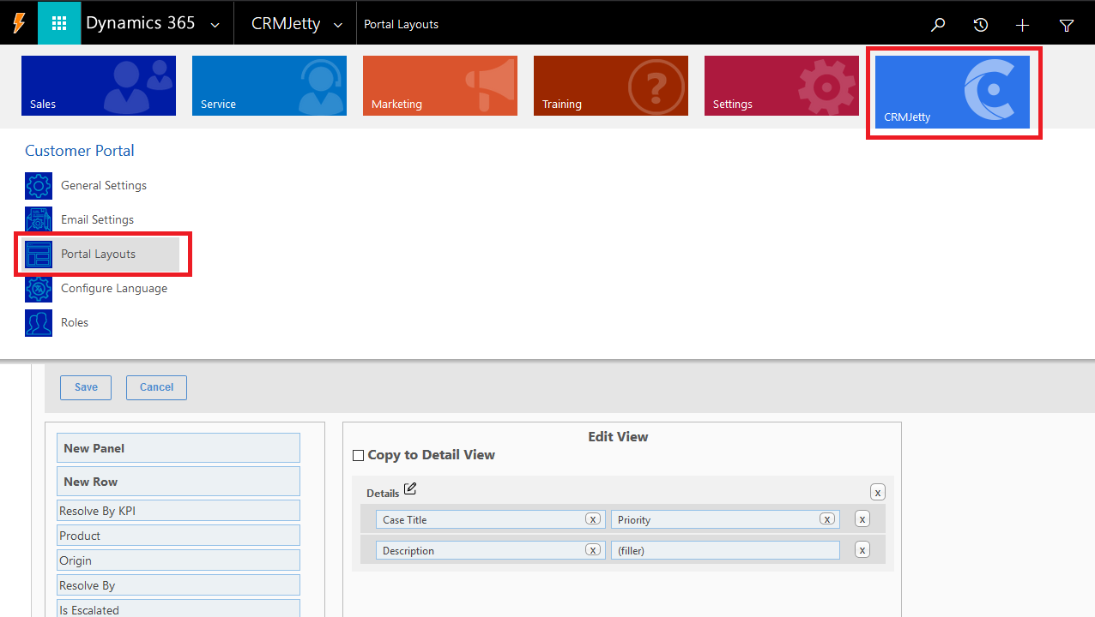The image size is (1095, 617).
Task: Open Email Settings link
Action: (x=97, y=219)
